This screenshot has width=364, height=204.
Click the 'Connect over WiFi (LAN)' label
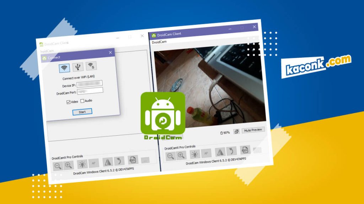tap(79, 78)
